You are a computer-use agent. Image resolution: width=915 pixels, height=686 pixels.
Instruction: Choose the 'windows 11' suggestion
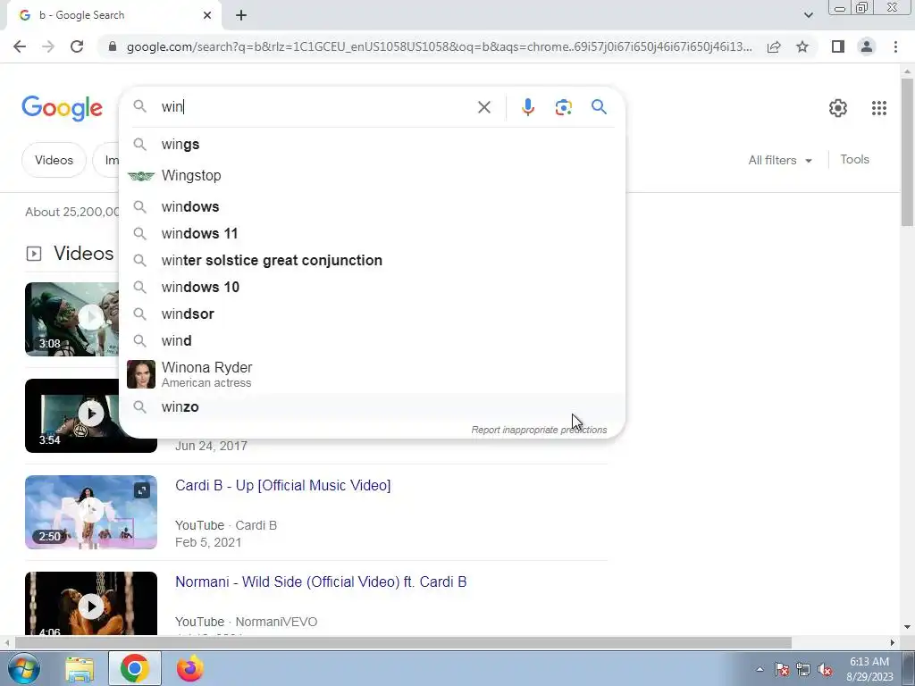pos(372,233)
